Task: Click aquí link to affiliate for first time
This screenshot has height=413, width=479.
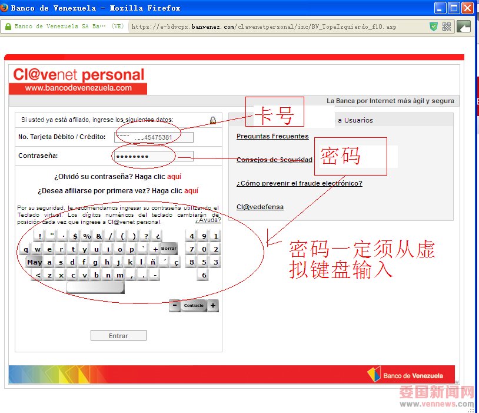Action: pyautogui.click(x=191, y=190)
